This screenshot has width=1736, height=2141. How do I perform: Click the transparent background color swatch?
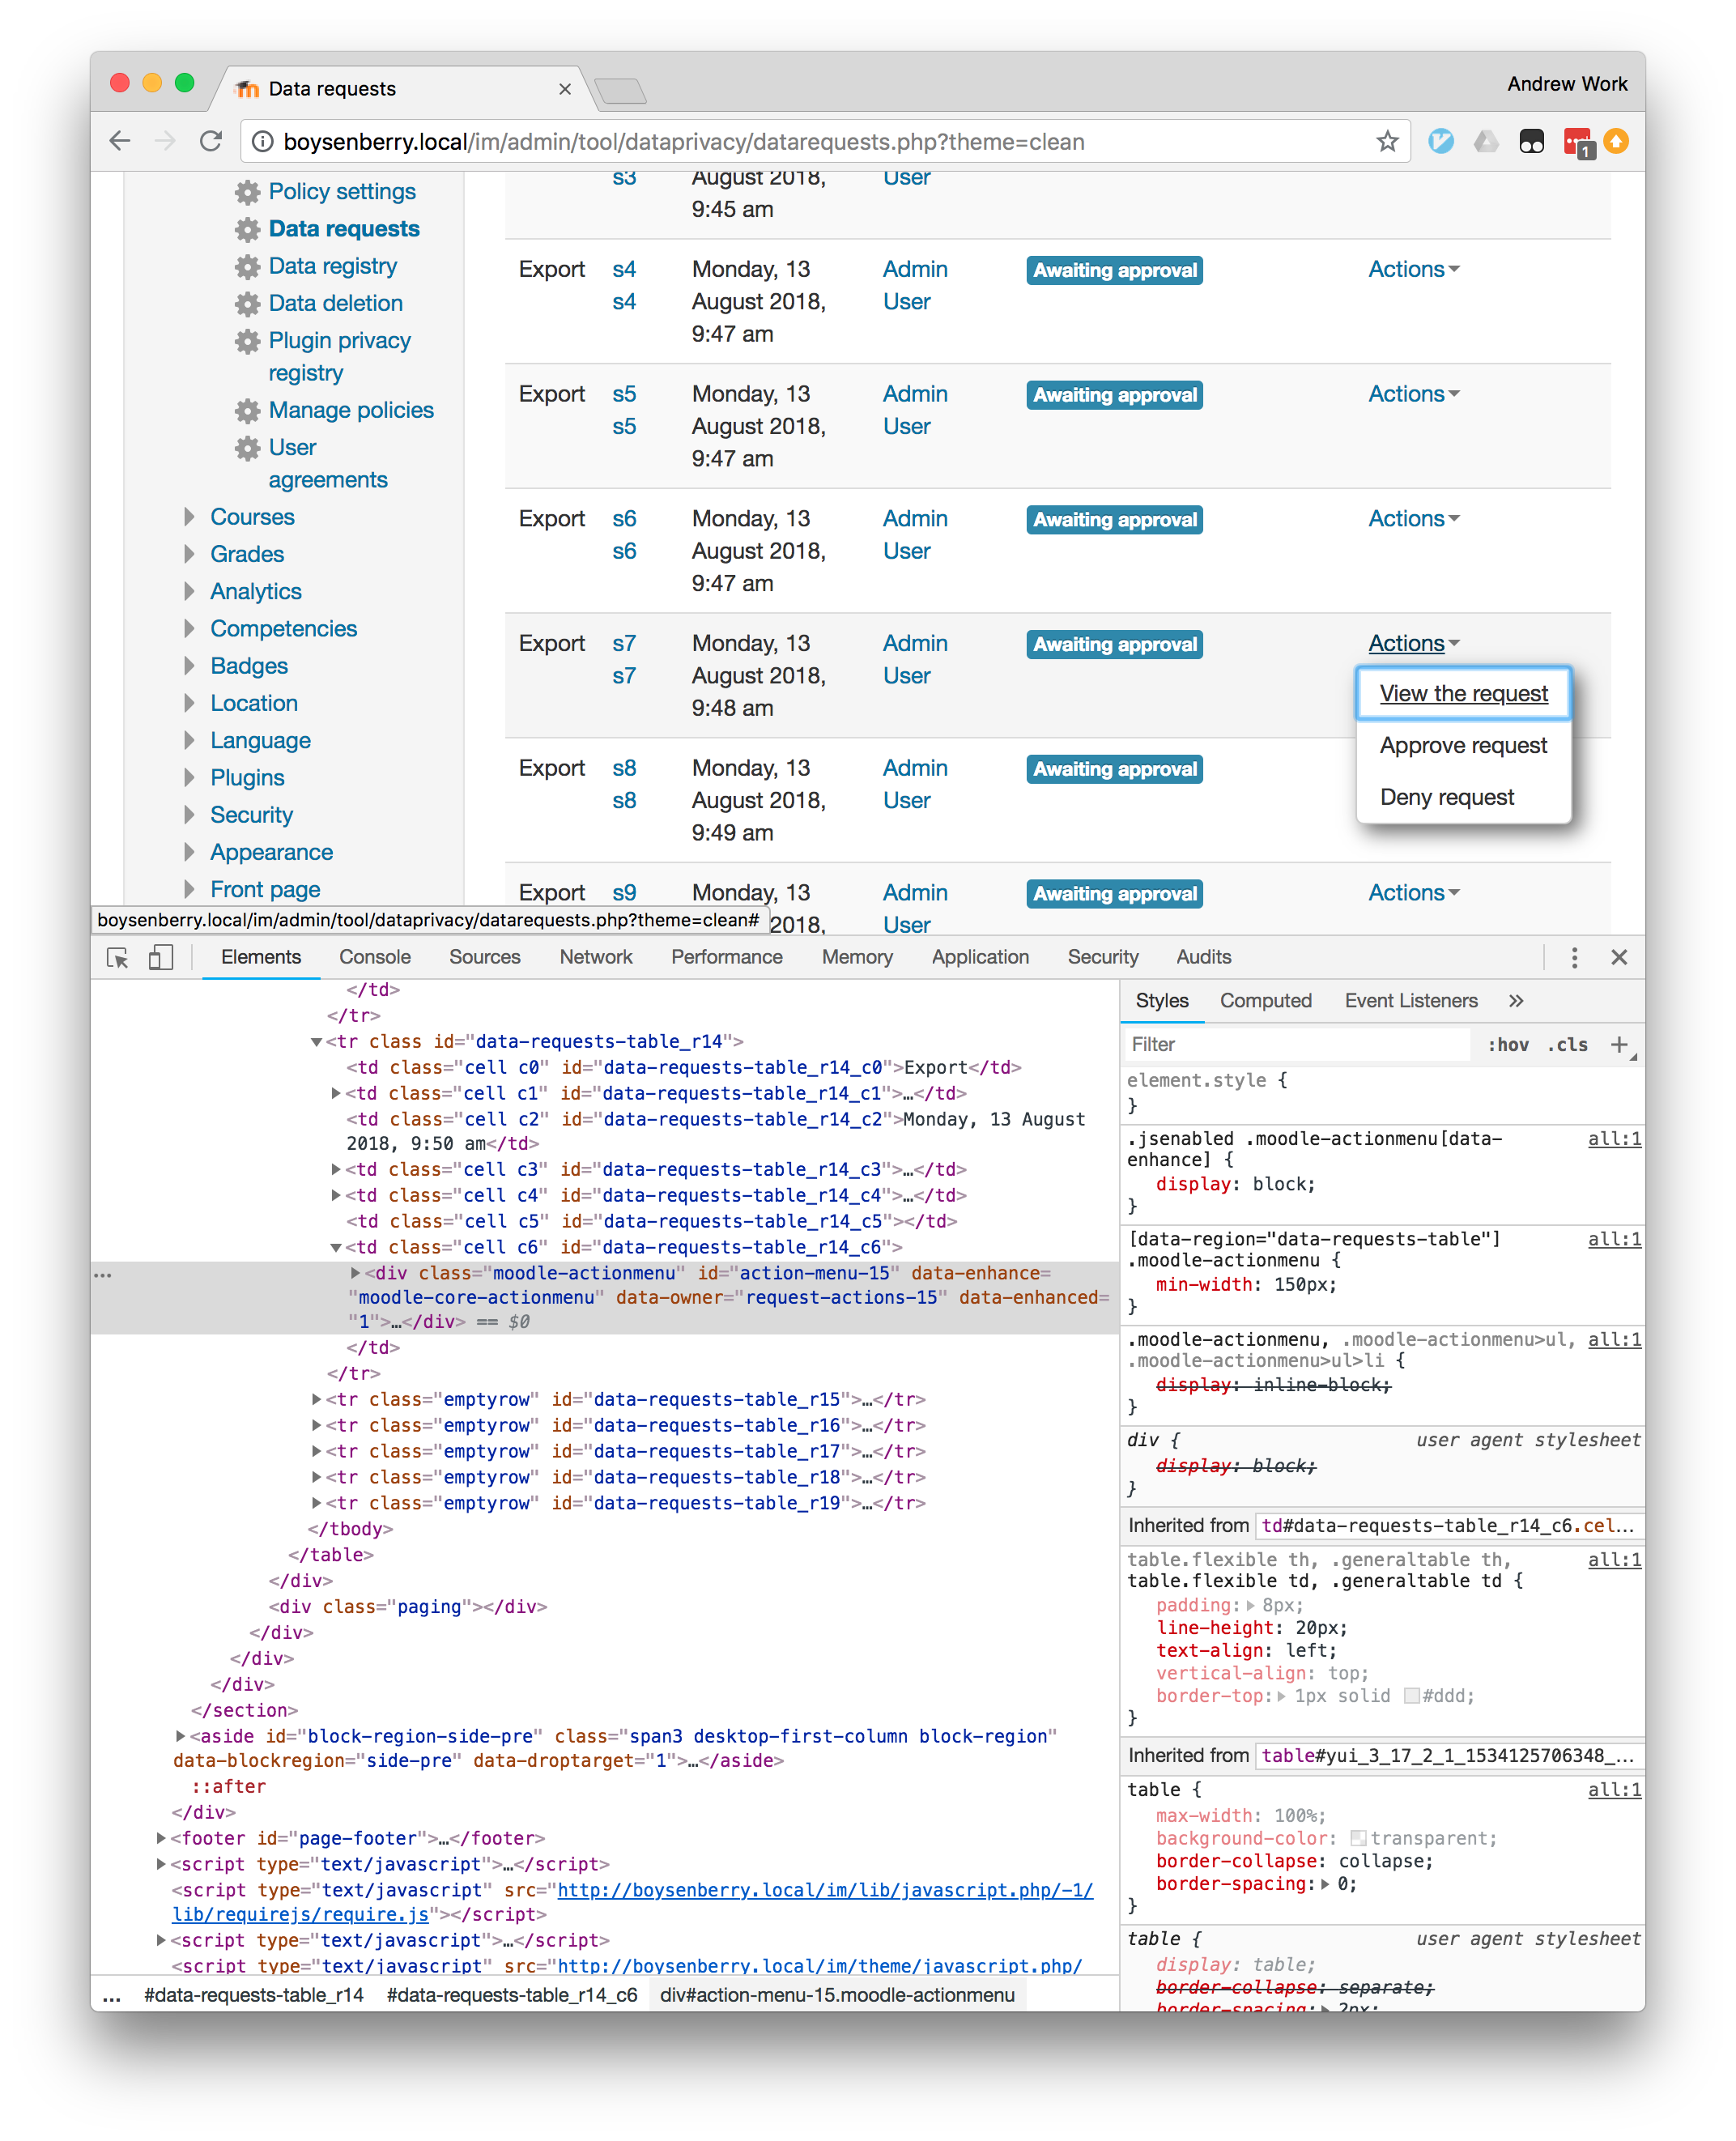point(1357,1838)
